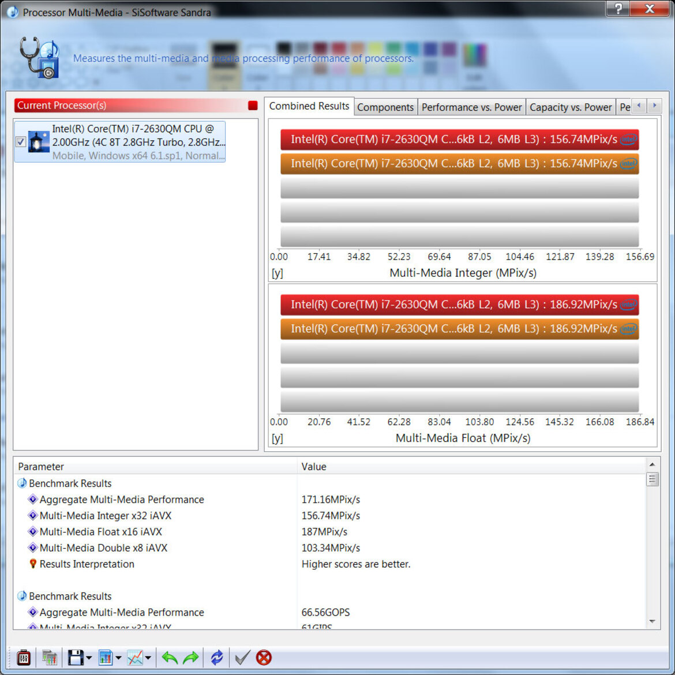Open Performance vs. Power tab
The width and height of the screenshot is (675, 675).
click(x=471, y=107)
